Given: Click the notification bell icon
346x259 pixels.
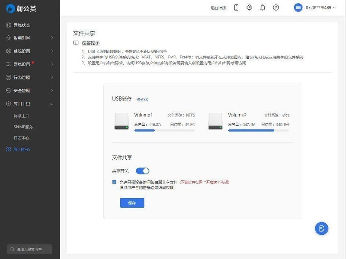Looking at the screenshot, I should tap(262, 7).
